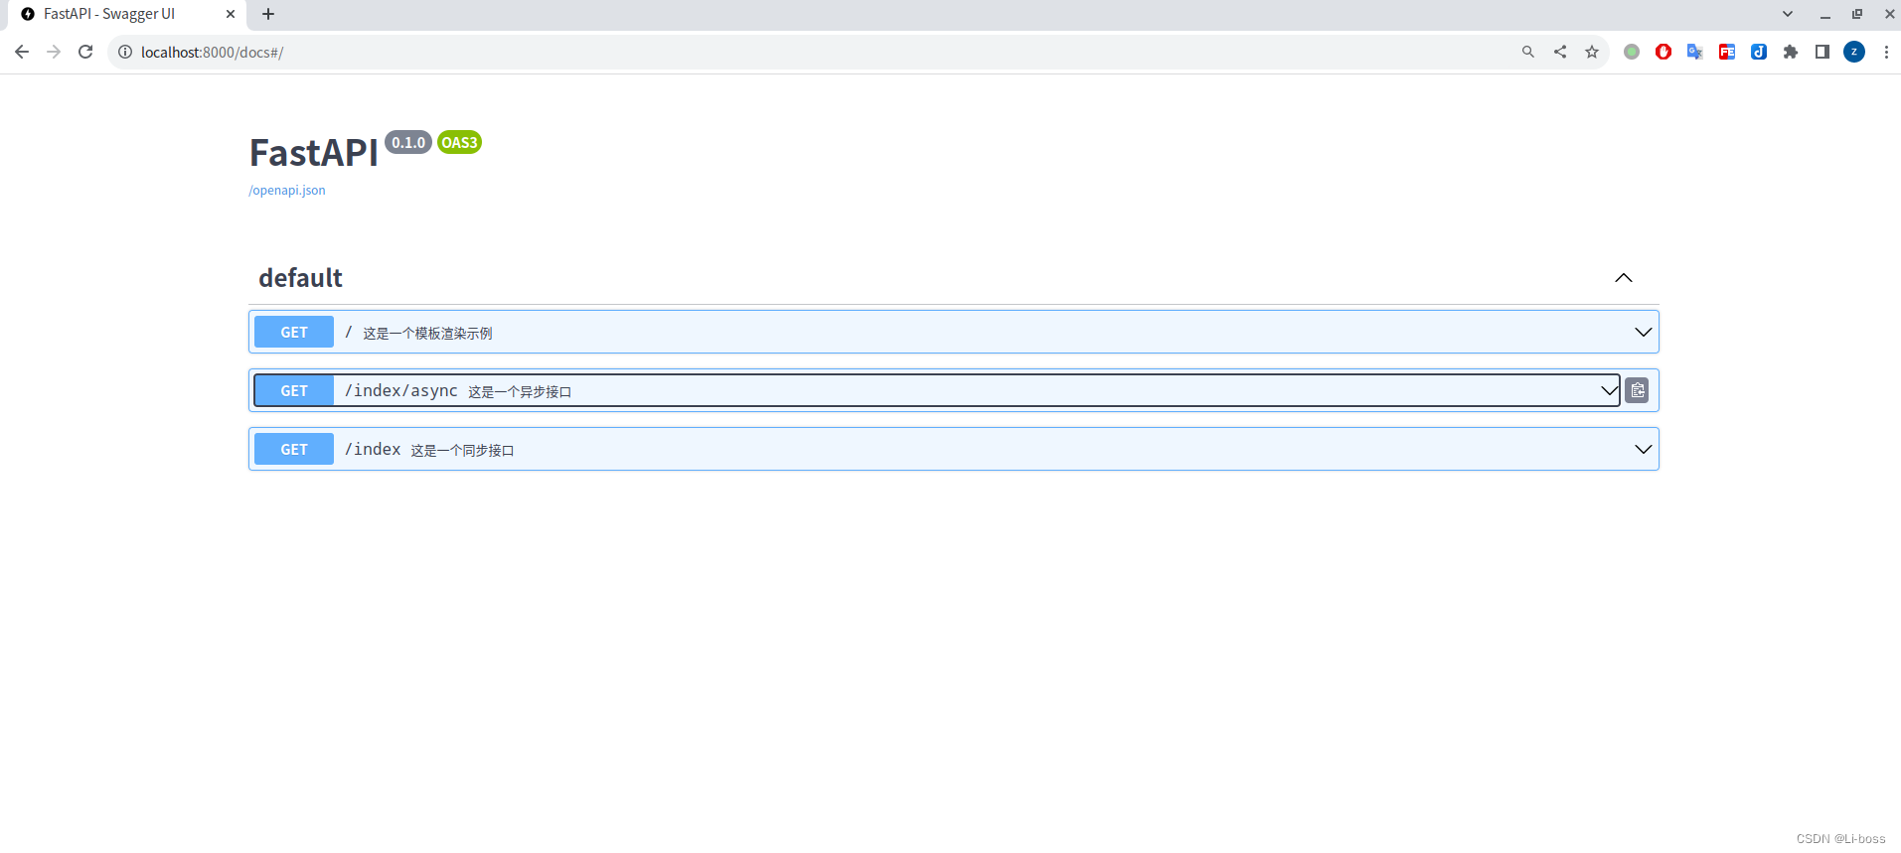Bookmark this page with the star

pyautogui.click(x=1592, y=52)
